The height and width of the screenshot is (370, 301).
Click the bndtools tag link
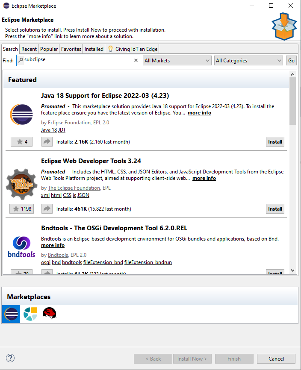[72, 262]
